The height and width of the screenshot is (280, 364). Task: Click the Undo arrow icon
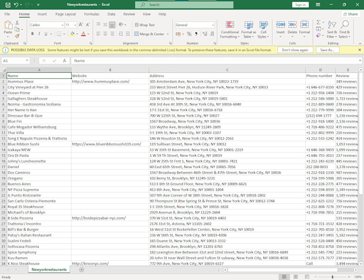pyautogui.click(x=16, y=5)
